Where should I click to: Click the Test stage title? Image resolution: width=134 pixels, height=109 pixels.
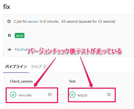pyautogui.click(x=72, y=81)
